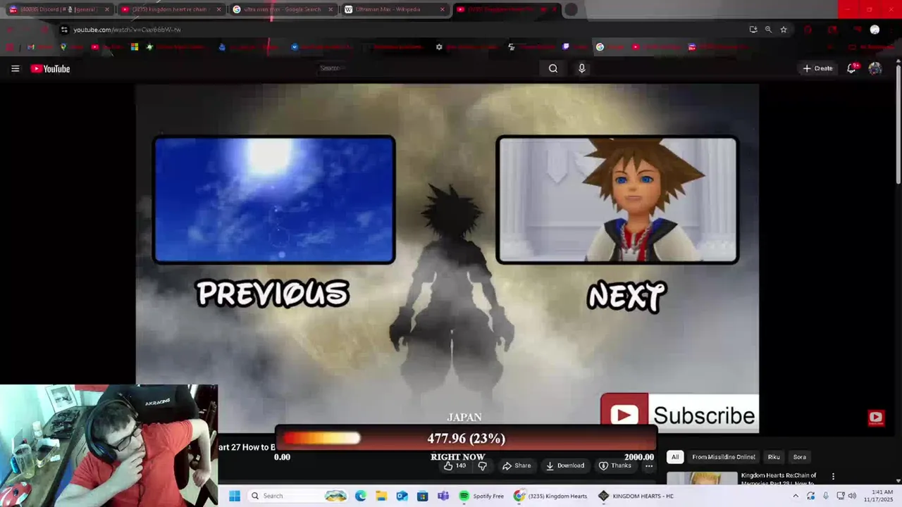Go to the YouTube home logo
Viewport: 902px width, 507px height.
click(50, 68)
